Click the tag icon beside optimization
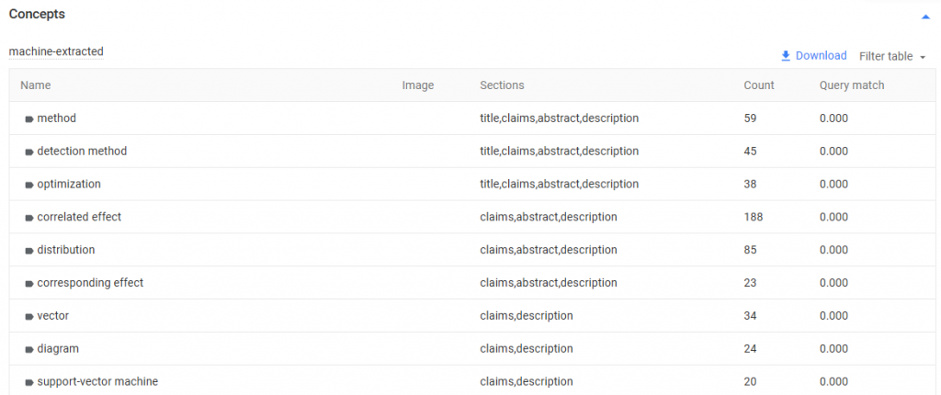941x395 pixels. coord(29,185)
